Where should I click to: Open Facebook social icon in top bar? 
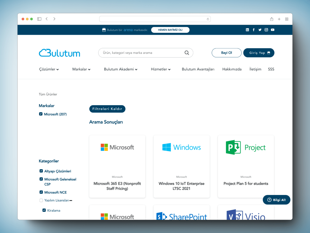coord(254,30)
